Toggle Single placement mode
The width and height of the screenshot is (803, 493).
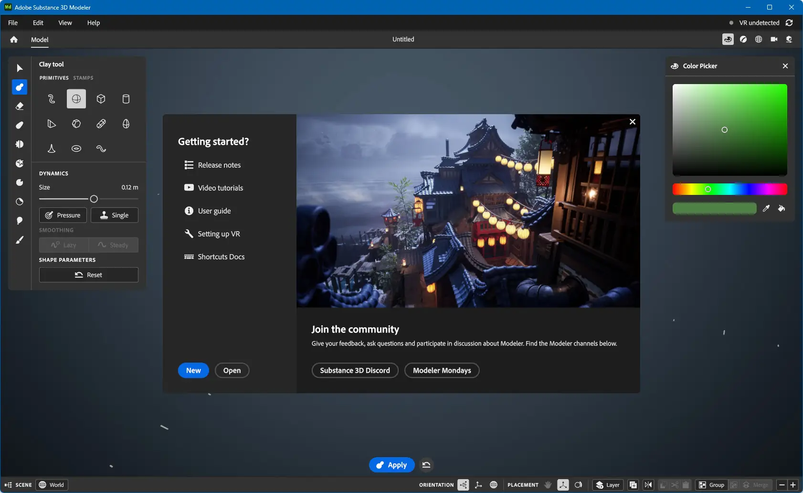coord(114,215)
